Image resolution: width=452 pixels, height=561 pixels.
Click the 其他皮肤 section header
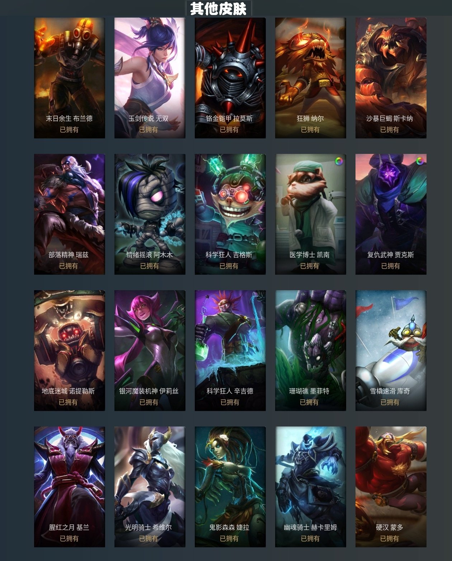[218, 8]
